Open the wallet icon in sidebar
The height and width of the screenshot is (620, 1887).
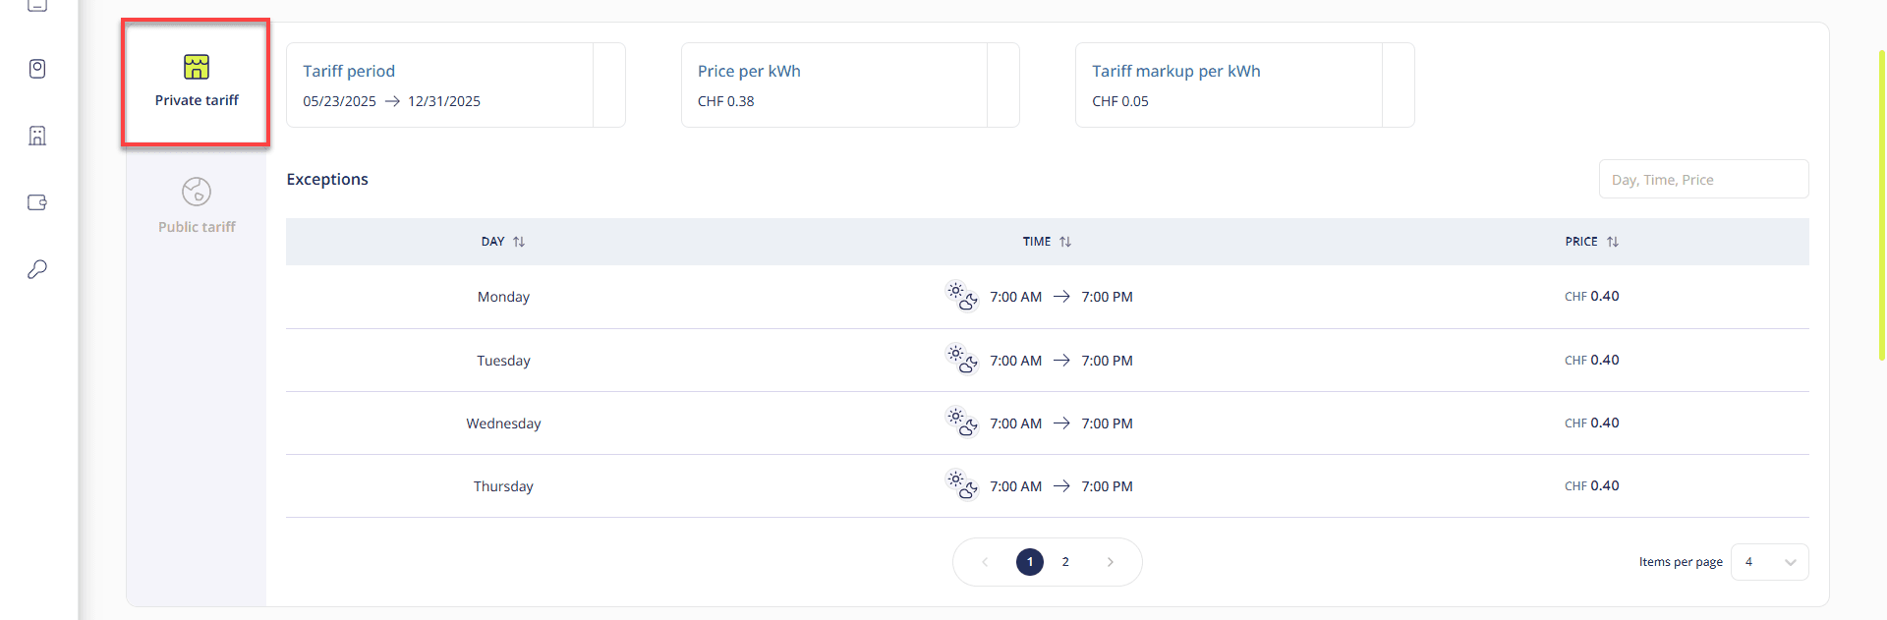[37, 202]
